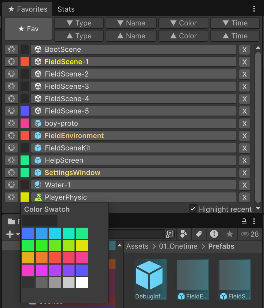Switch to the Stats tab
This screenshot has width=264, height=308.
click(x=66, y=9)
